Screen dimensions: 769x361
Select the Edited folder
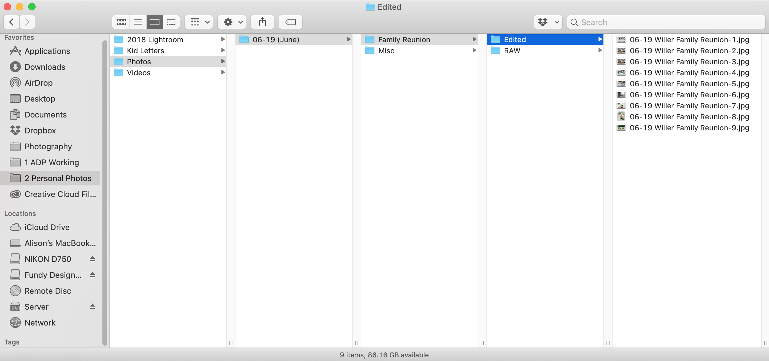545,39
